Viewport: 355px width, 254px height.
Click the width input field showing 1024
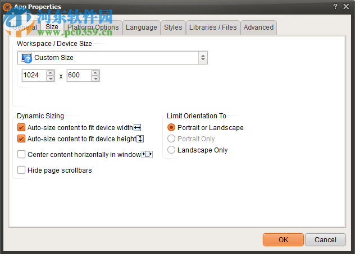point(34,75)
